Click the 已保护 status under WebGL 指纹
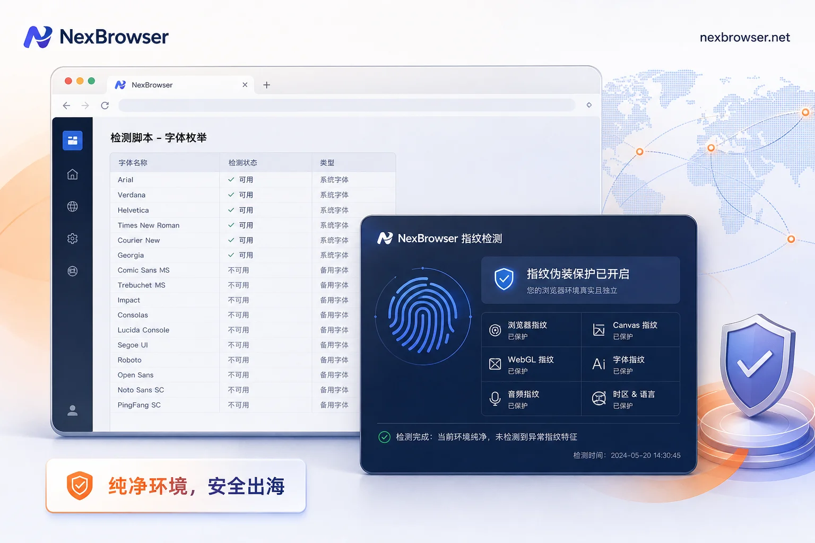The height and width of the screenshot is (543, 815). pyautogui.click(x=518, y=371)
